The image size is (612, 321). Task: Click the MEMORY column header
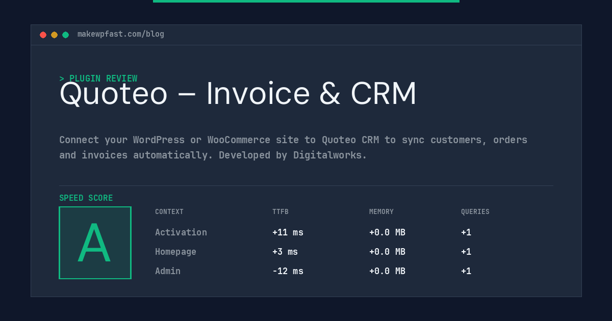click(x=381, y=212)
